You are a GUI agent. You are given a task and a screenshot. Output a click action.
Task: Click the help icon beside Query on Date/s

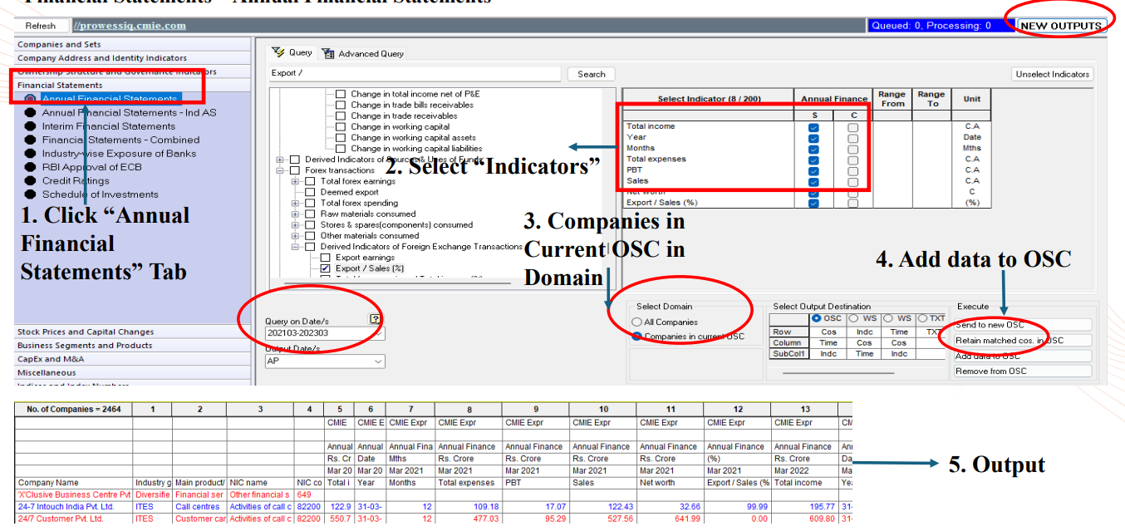click(375, 319)
